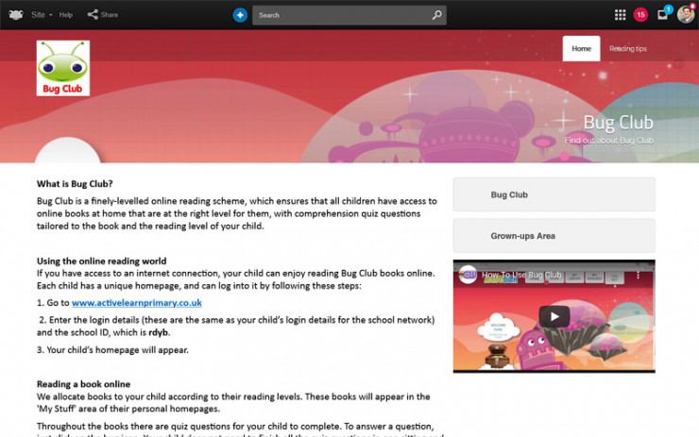This screenshot has width=699, height=437.
Task: Open the Site dropdown menu
Action: [42, 15]
